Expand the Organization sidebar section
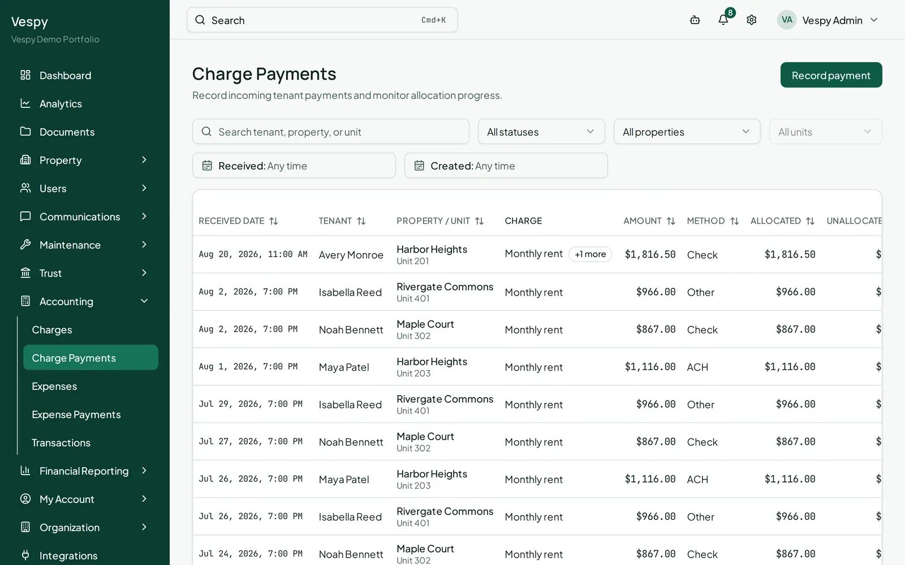The width and height of the screenshot is (905, 565). [x=144, y=527]
